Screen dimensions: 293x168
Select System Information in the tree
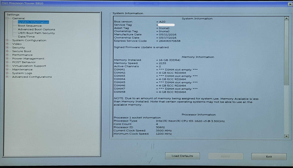point(33,22)
